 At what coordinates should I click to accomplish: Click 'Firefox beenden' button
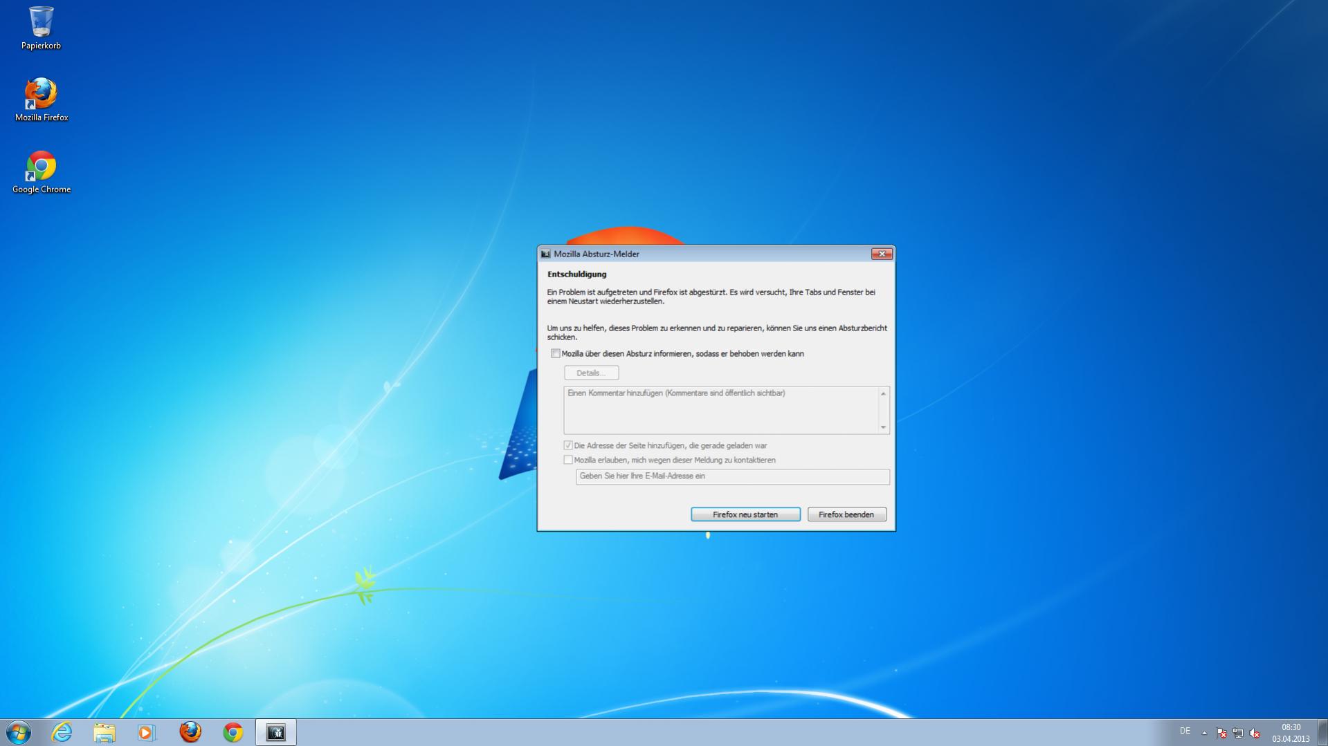846,514
